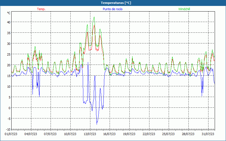Click the 10 value on temperature axis
The width and height of the screenshot is (226, 141).
click(x=9, y=86)
